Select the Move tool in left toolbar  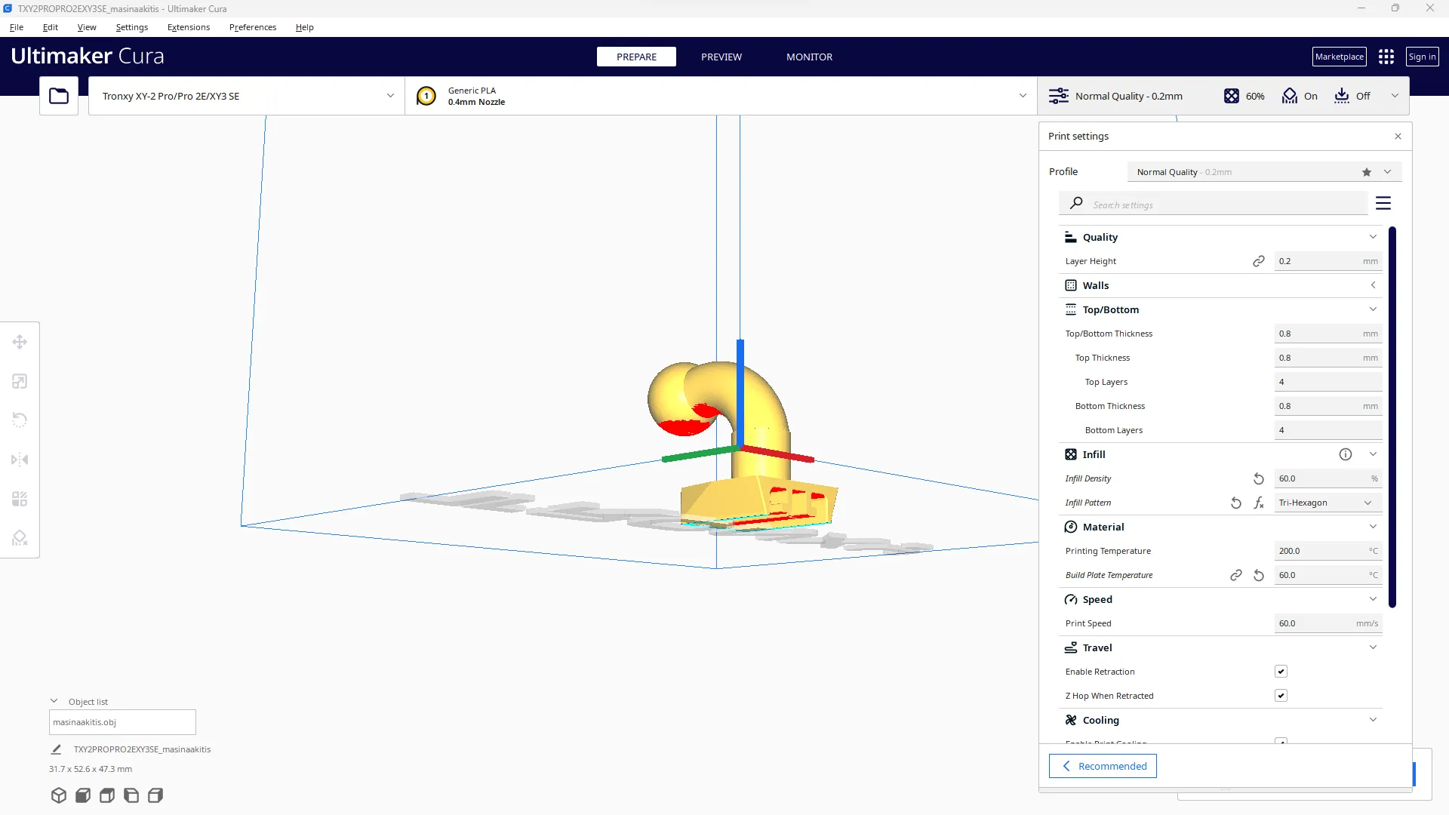click(x=20, y=342)
